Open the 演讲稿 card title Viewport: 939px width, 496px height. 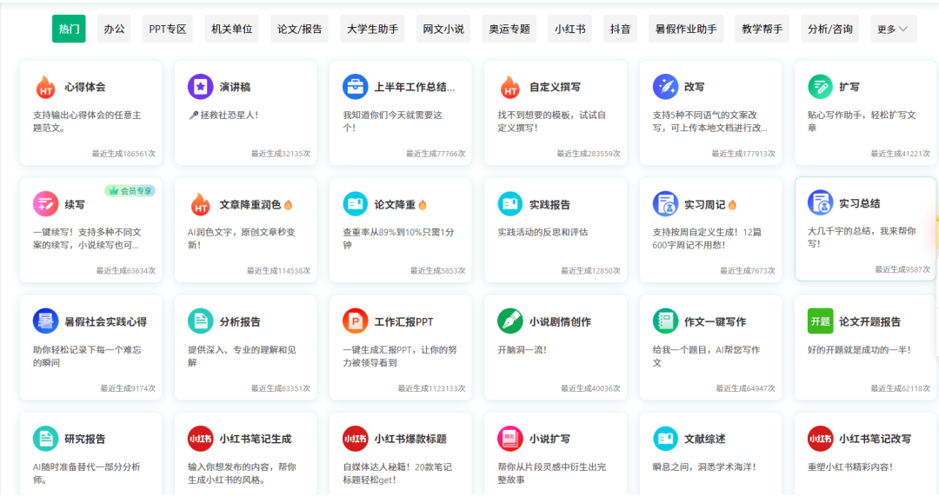pos(235,87)
